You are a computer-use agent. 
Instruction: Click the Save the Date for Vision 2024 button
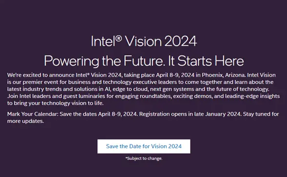pos(144,146)
